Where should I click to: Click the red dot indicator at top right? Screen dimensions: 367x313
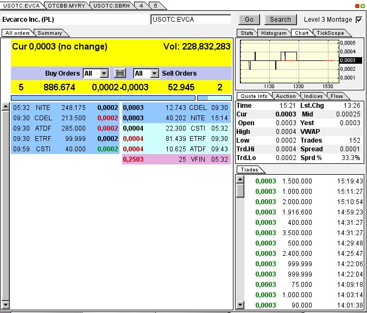(x=357, y=6)
